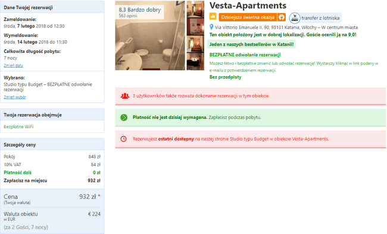Screen dimensions: 387x234
Task: Click 'transfer z lotniska' label
Action: click(x=320, y=18)
